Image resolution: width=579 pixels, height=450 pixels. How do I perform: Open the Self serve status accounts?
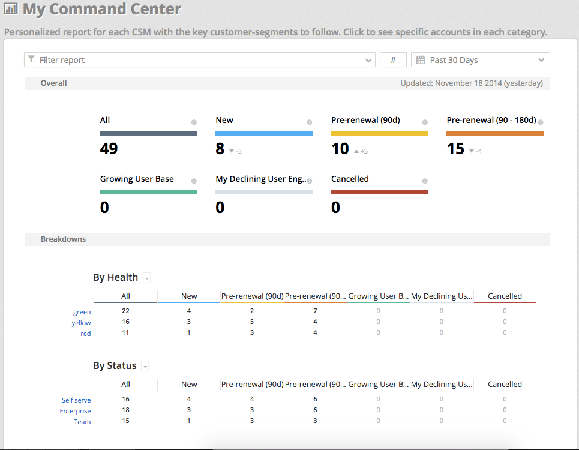tap(76, 400)
